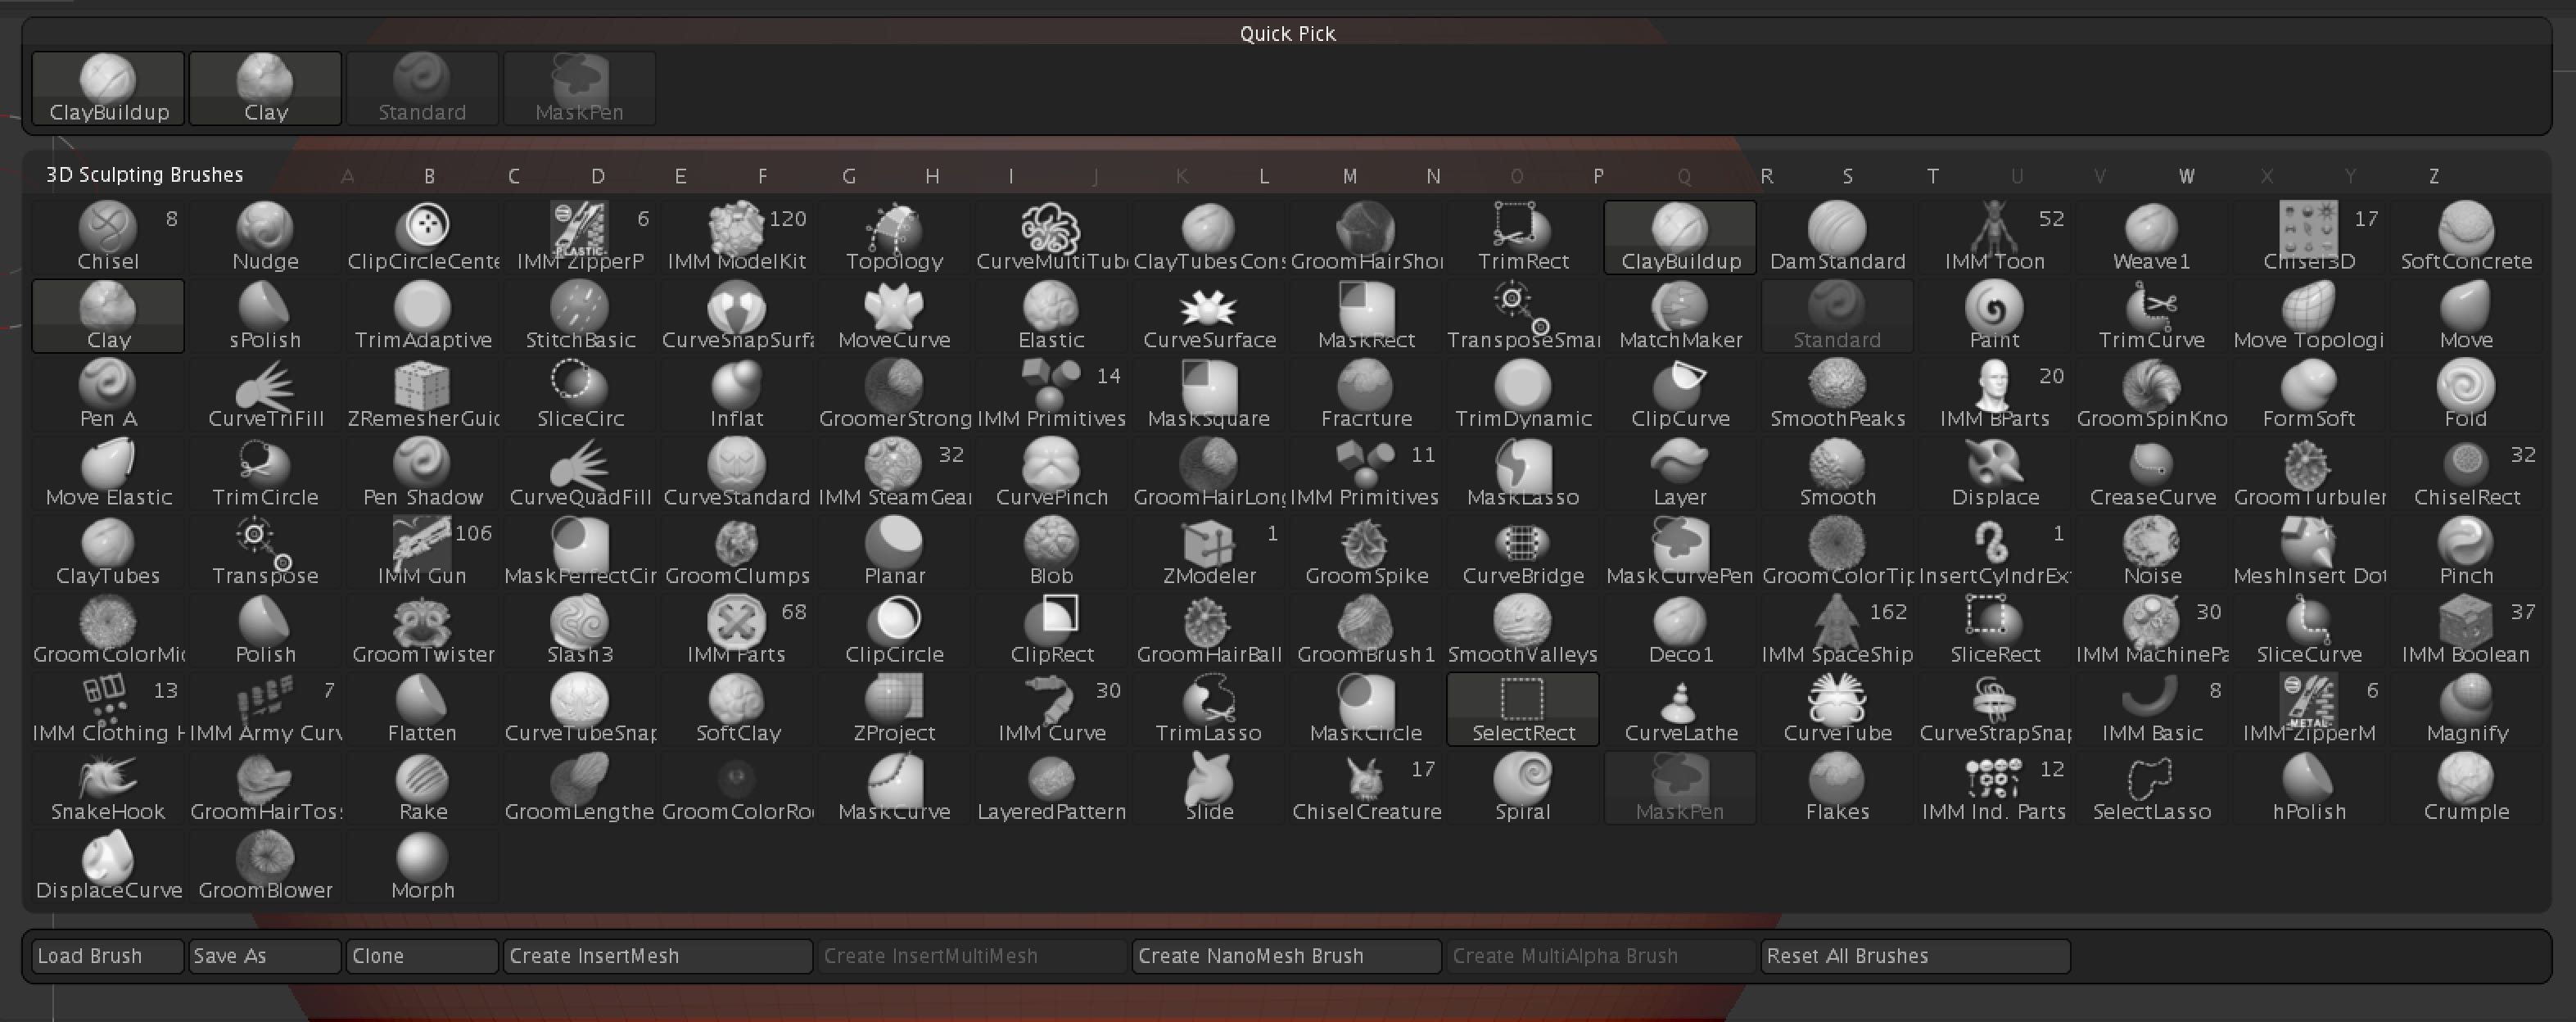Select the Fold brush
2576x1022 pixels.
[2466, 395]
